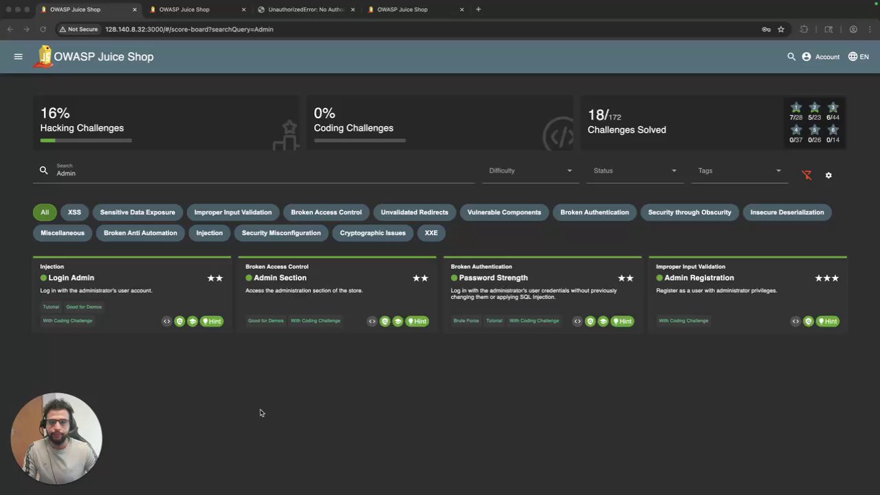880x495 pixels.
Task: Start tutorial cap icon on Admin Section
Action: [x=397, y=321]
